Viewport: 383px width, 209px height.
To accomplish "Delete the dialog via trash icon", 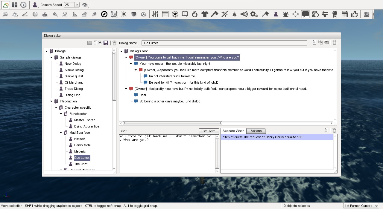I will [114, 43].
